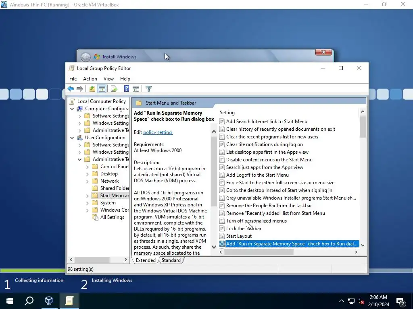Open the File menu
413x309 pixels.
pyautogui.click(x=73, y=79)
